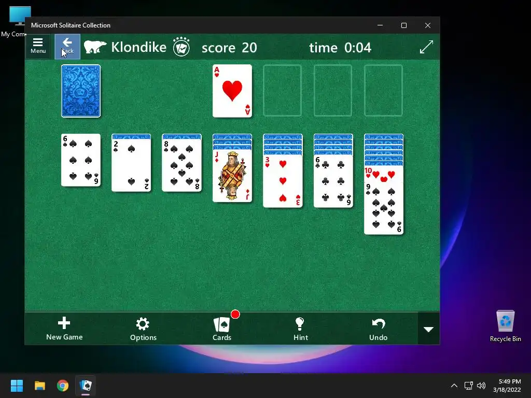Screen dimensions: 531x398
Task: Select the lone 6 of spades in first column
Action: pyautogui.click(x=81, y=160)
